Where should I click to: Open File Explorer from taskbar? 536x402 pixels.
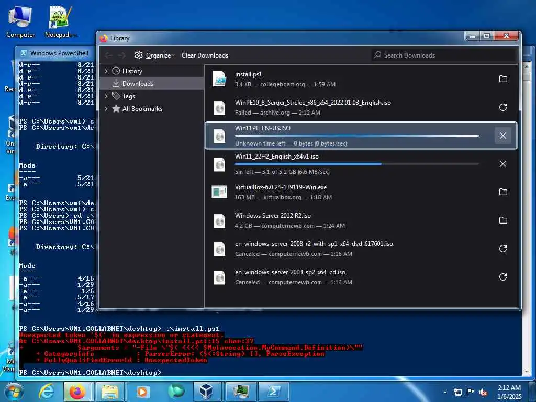point(110,392)
